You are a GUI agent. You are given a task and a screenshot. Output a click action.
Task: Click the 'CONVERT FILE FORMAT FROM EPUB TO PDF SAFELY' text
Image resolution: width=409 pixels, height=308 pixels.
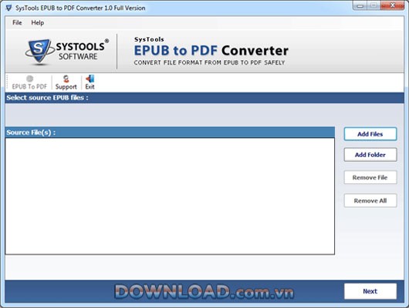point(209,62)
